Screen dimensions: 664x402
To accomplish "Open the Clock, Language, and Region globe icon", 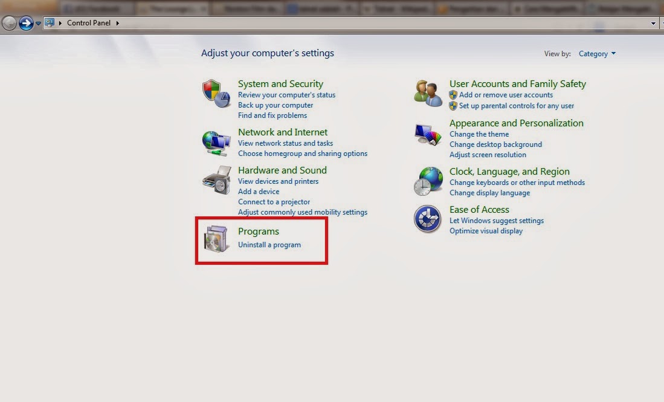I will [428, 181].
